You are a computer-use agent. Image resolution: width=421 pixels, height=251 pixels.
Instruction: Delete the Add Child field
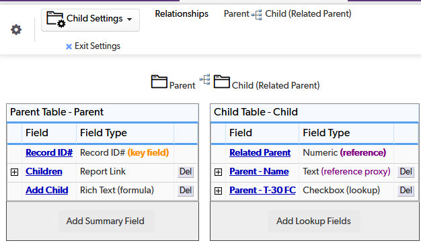point(186,191)
